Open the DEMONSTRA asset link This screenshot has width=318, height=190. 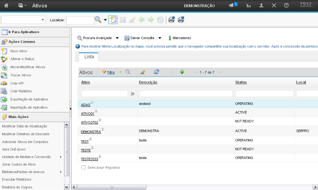pyautogui.click(x=91, y=132)
